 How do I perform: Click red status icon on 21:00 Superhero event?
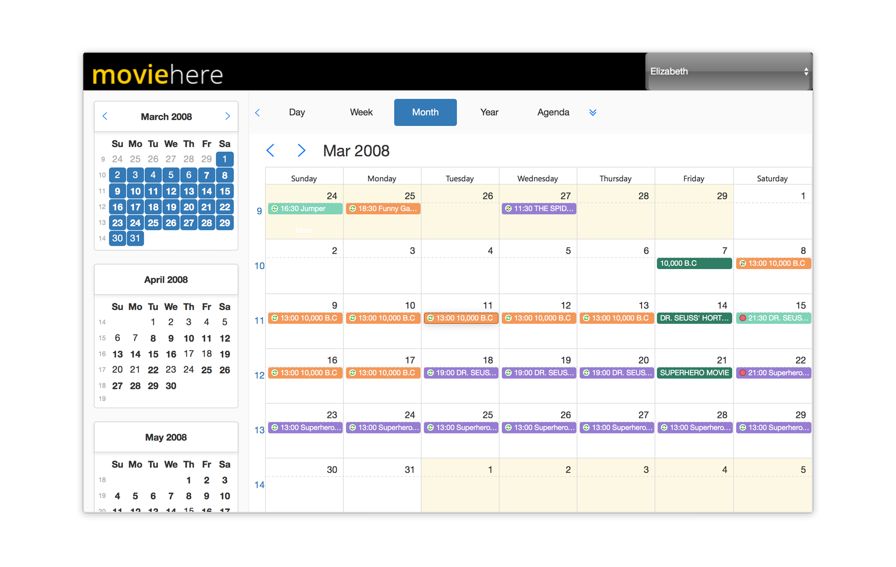(x=742, y=373)
